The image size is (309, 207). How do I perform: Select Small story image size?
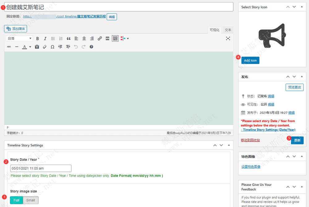coord(31,200)
